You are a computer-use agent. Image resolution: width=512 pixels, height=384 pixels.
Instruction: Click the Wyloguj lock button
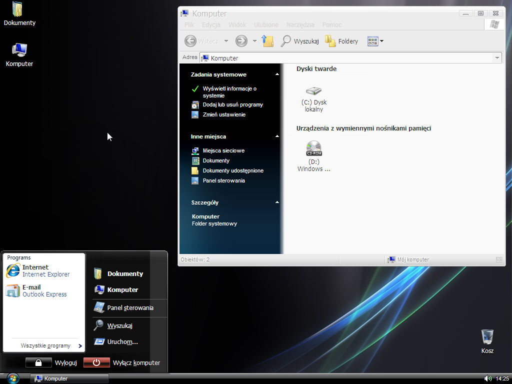[38, 362]
